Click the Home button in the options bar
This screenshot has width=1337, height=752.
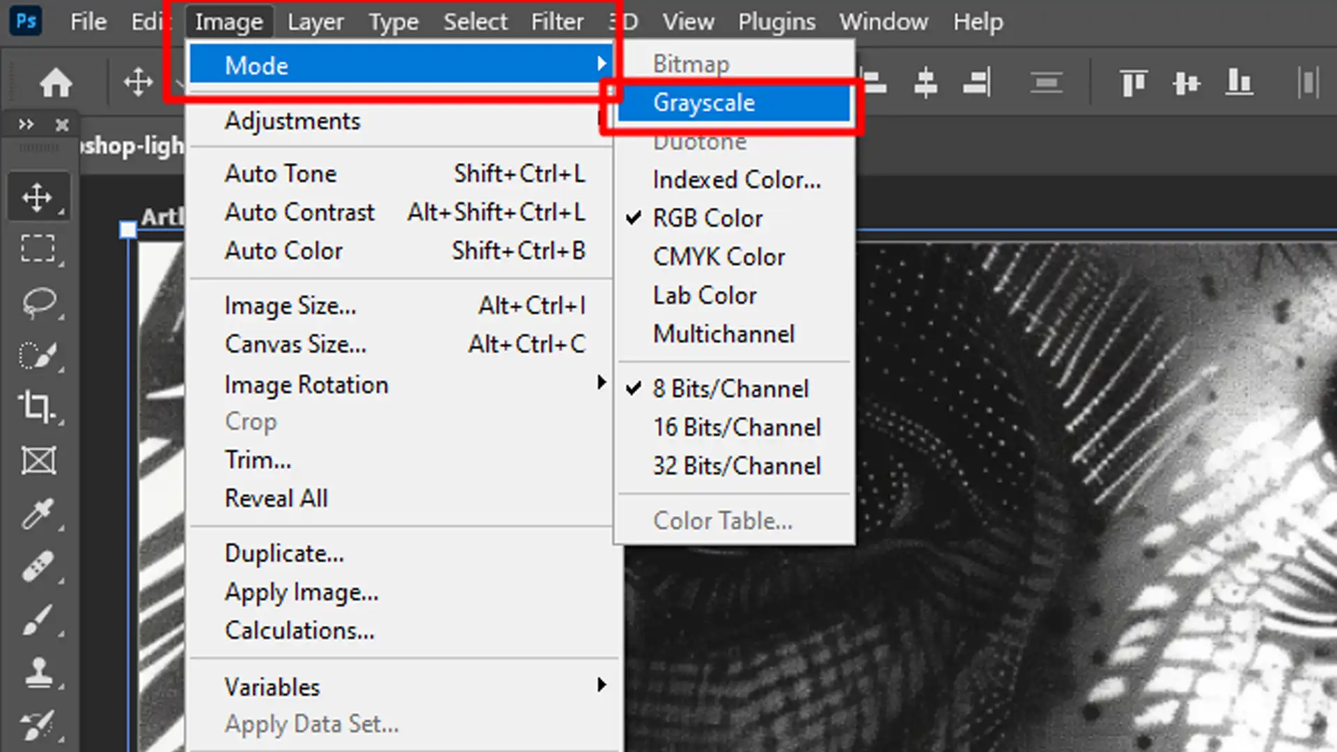pos(56,81)
